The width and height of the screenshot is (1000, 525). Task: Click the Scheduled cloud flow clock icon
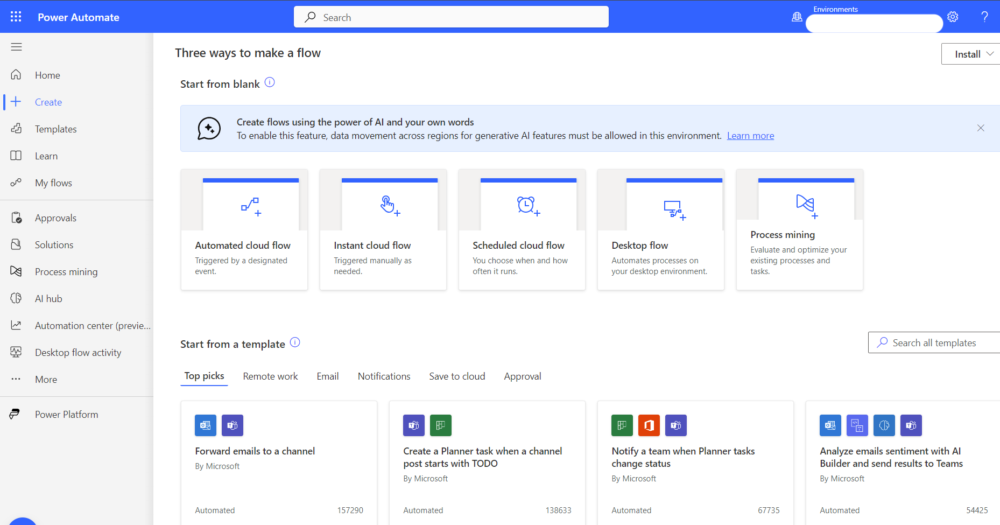(x=529, y=206)
